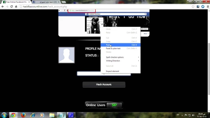Click Redo in the context menu

pos(120,33)
